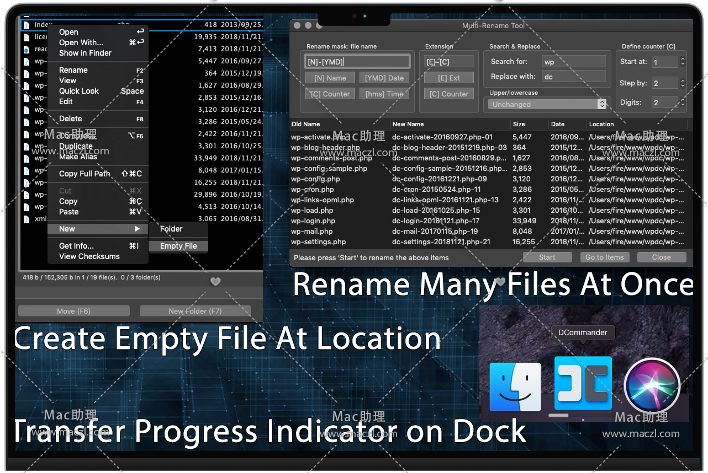Sort by the New Name column header
Viewport: 708px width, 473px height.
click(x=451, y=124)
